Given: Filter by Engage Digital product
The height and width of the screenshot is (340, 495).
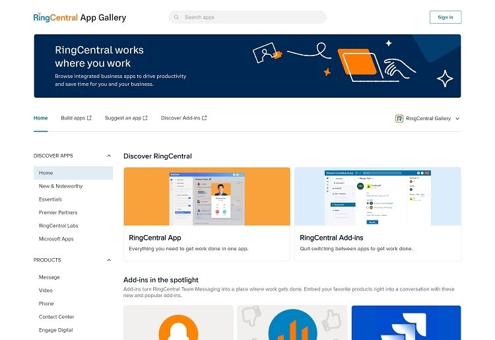Looking at the screenshot, I should [x=56, y=330].
